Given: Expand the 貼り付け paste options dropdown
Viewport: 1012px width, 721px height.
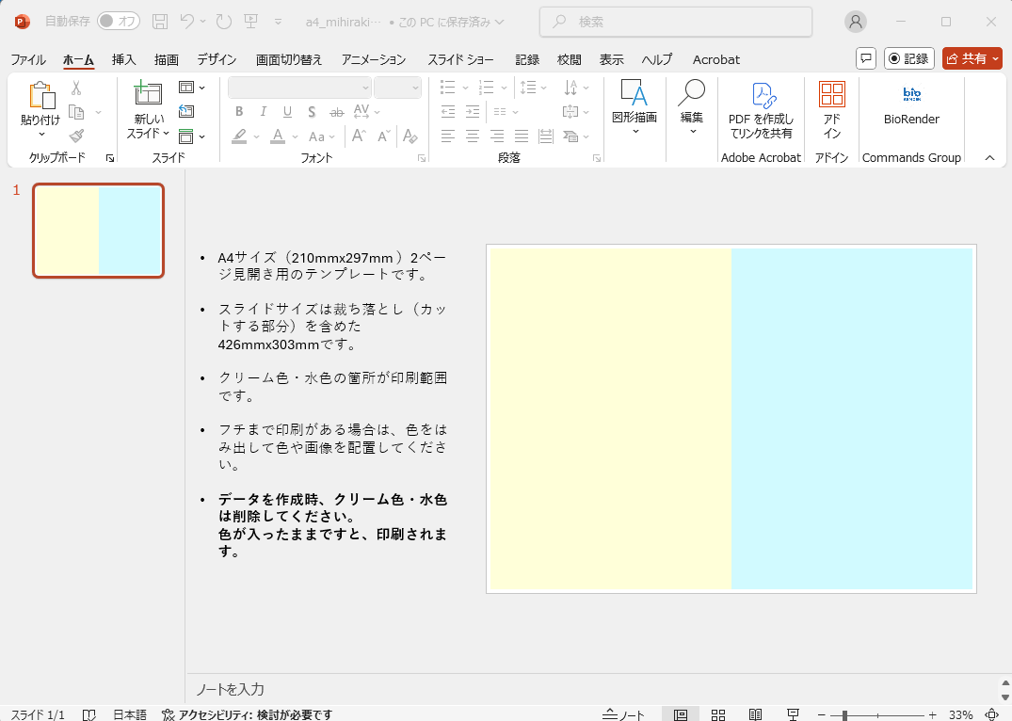Looking at the screenshot, I should (x=41, y=132).
